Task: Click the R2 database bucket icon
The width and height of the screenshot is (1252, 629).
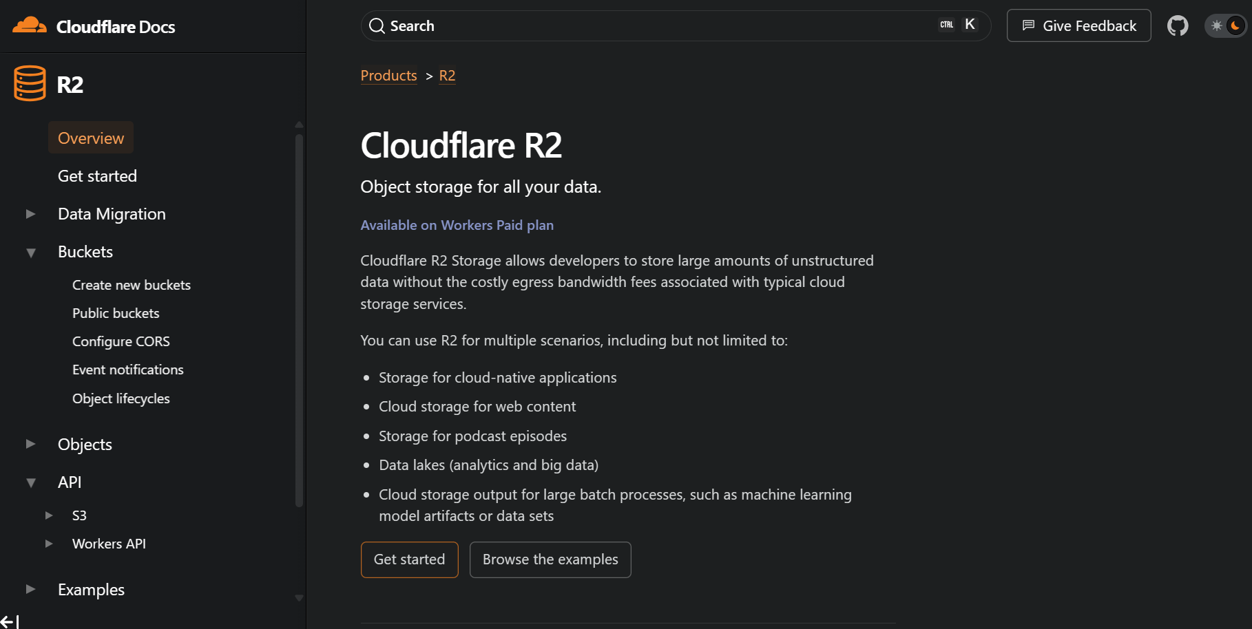Action: 30,84
